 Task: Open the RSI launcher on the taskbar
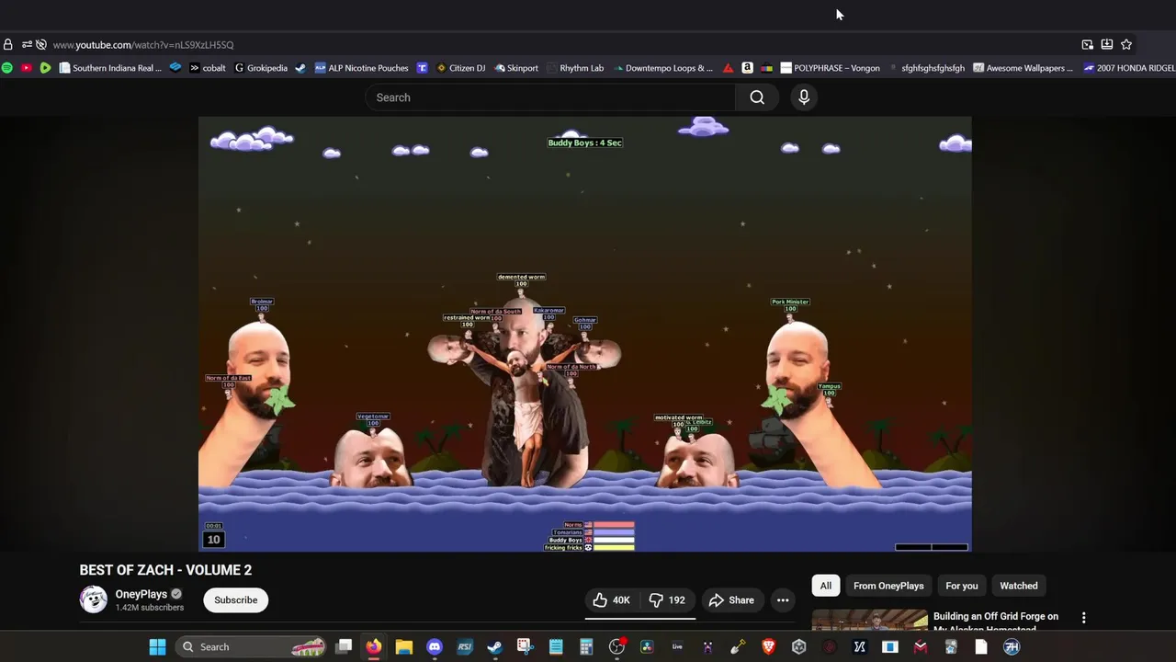pyautogui.click(x=465, y=647)
